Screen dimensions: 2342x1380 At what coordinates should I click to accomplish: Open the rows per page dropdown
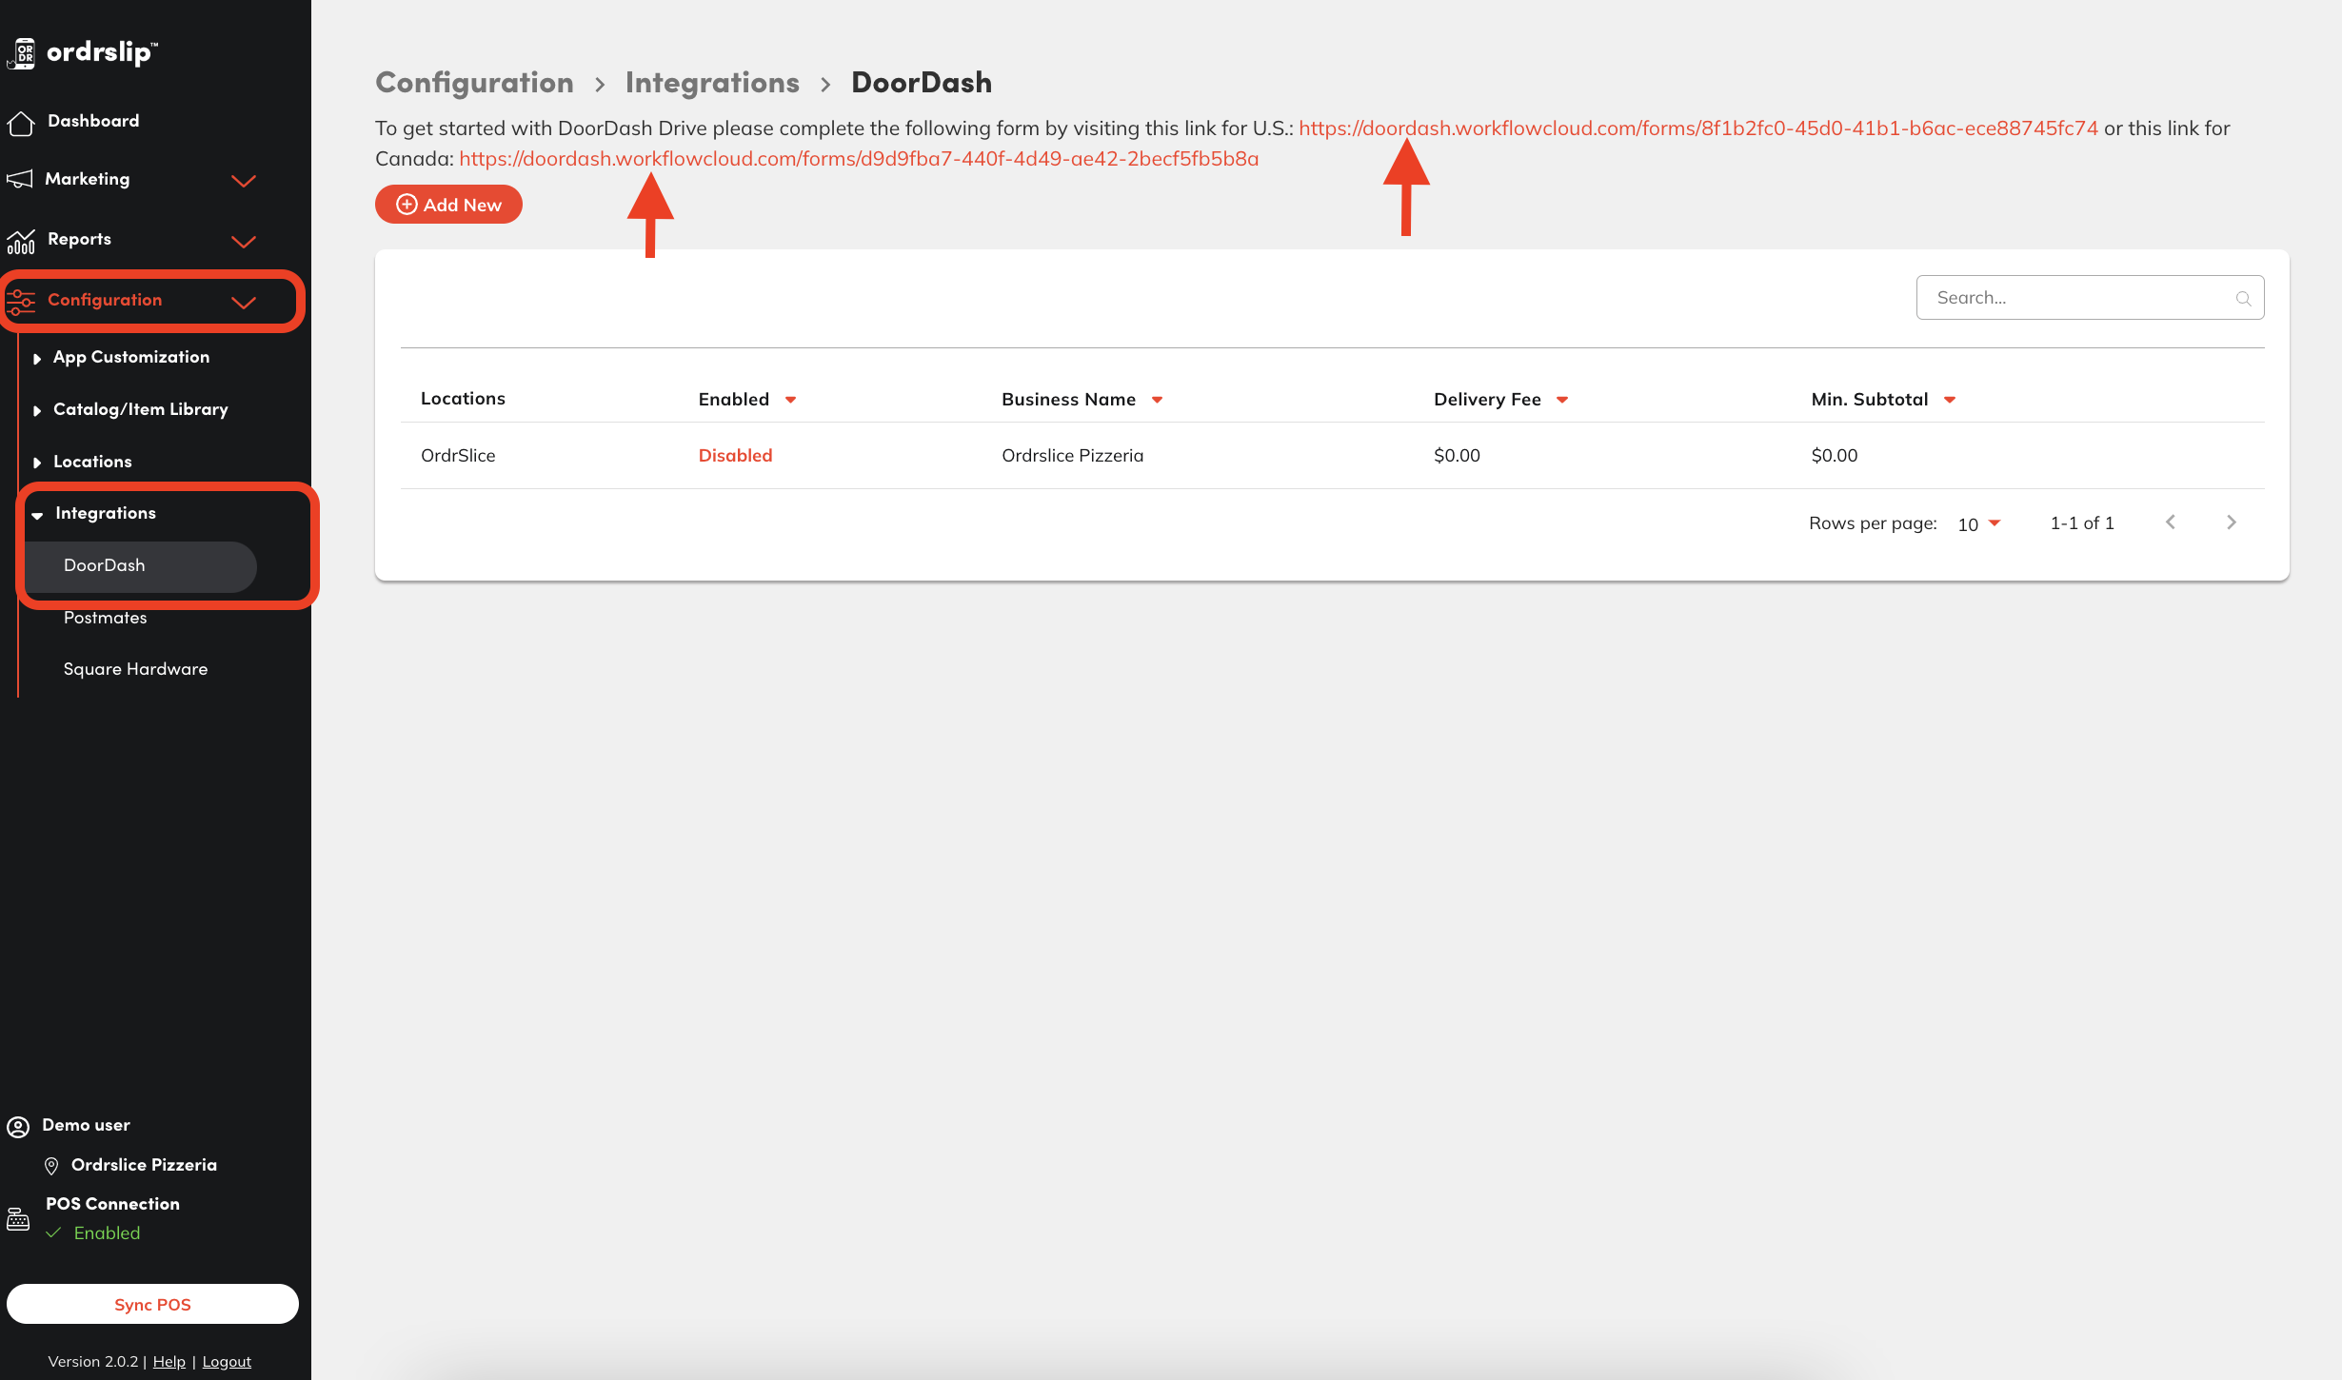[1980, 523]
